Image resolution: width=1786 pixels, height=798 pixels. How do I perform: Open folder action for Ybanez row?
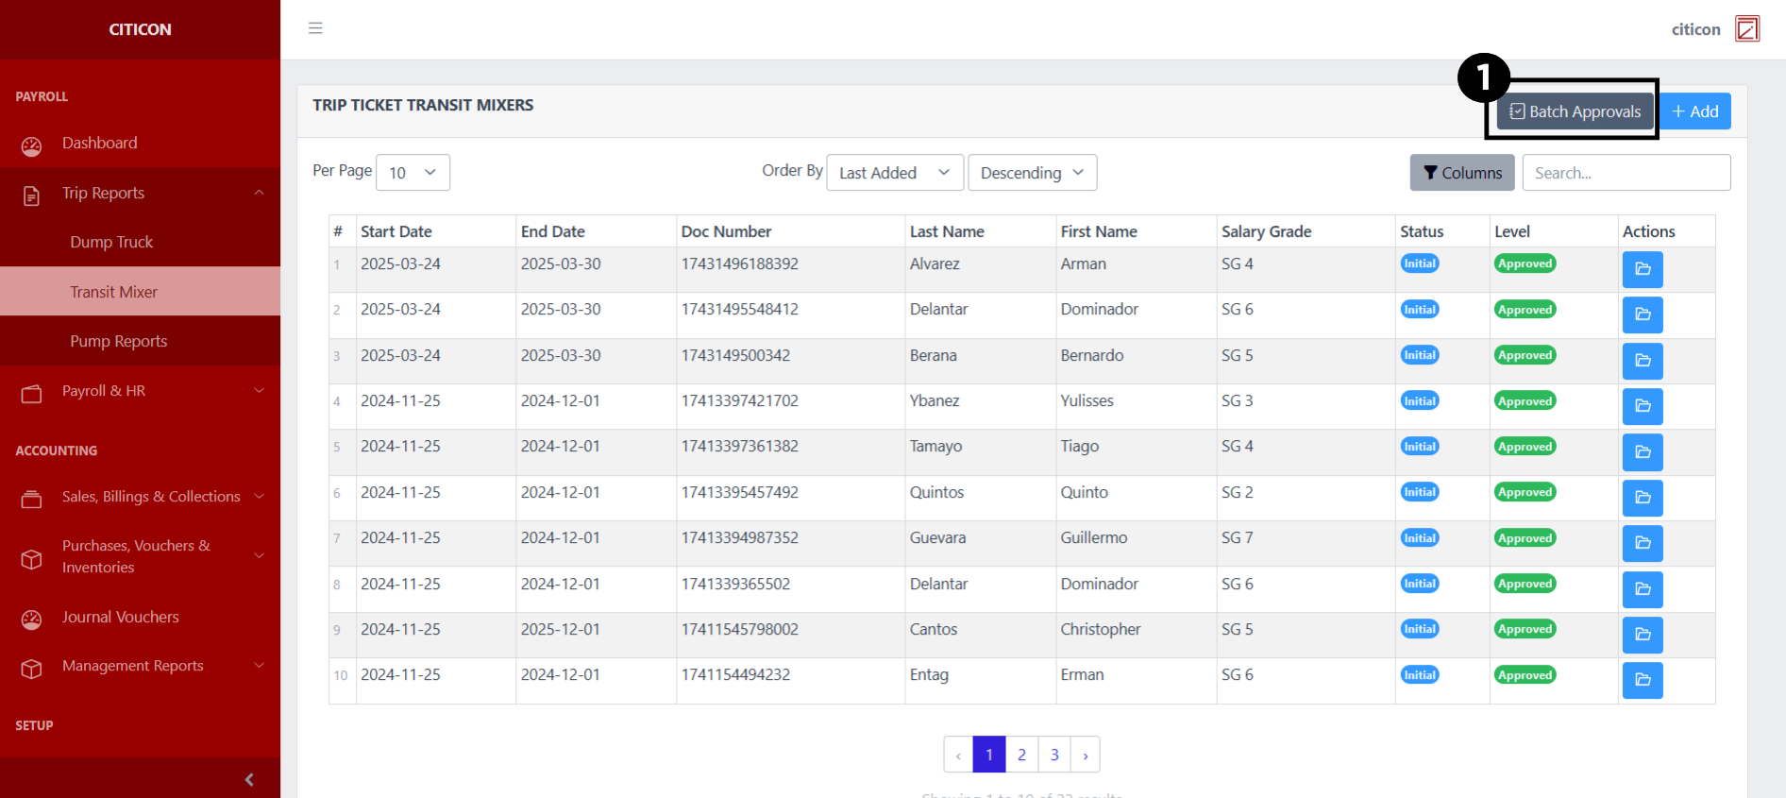(x=1642, y=406)
